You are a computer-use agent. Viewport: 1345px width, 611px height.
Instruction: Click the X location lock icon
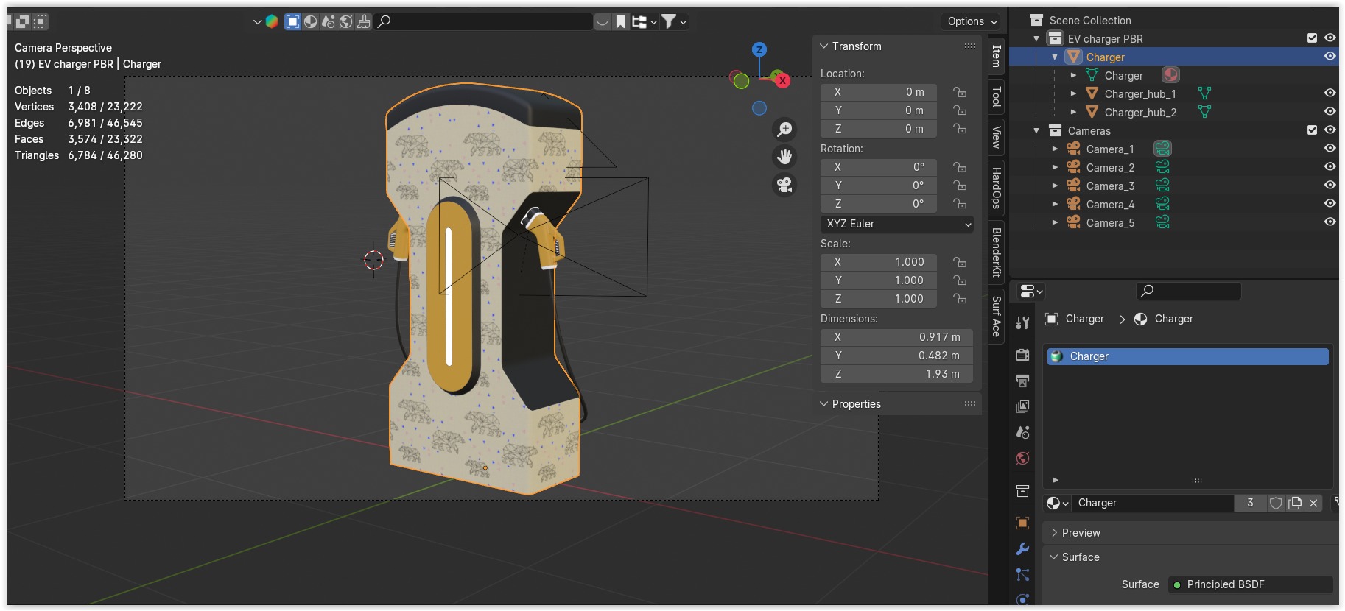click(x=960, y=92)
